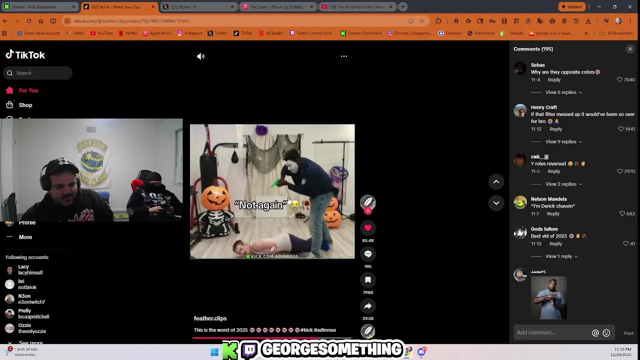Switch to the Home / X browser tab

point(198,7)
